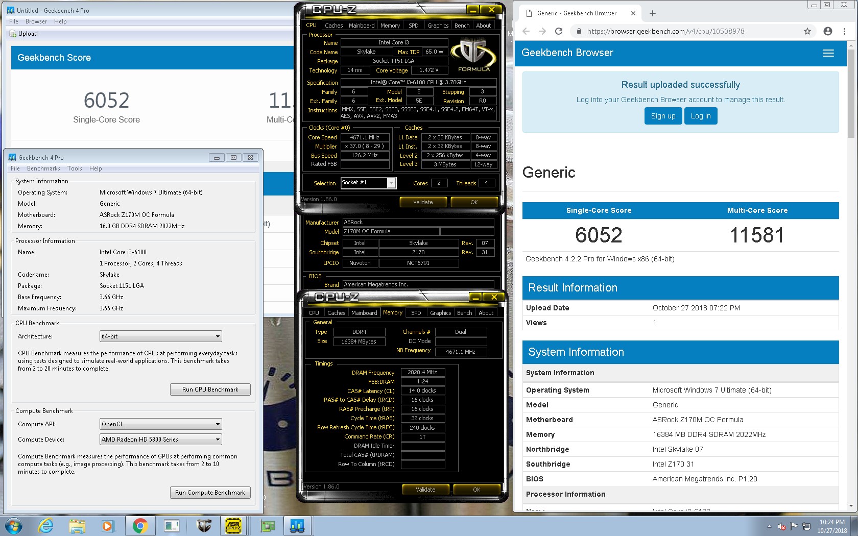Click Run CPU Benchmark button
This screenshot has width=858, height=536.
pyautogui.click(x=210, y=389)
